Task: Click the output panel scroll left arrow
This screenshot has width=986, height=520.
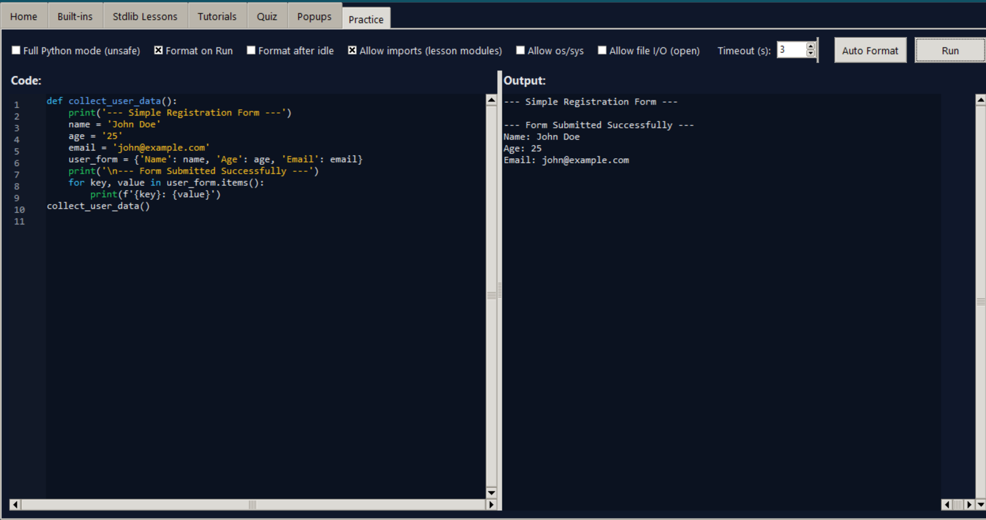Action: (x=947, y=505)
